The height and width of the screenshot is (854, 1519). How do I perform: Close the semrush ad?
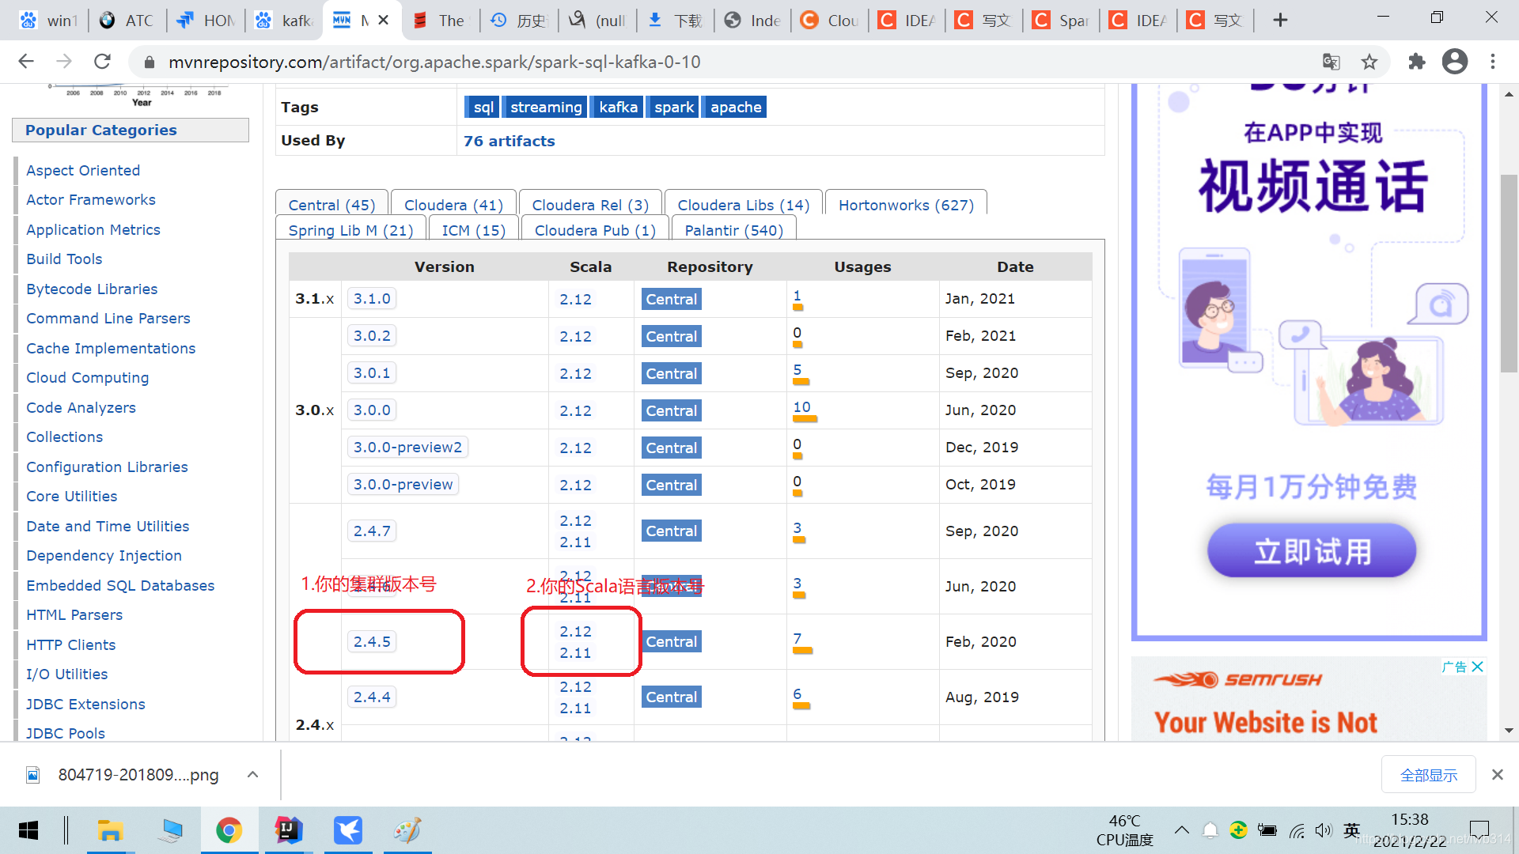pyautogui.click(x=1477, y=667)
